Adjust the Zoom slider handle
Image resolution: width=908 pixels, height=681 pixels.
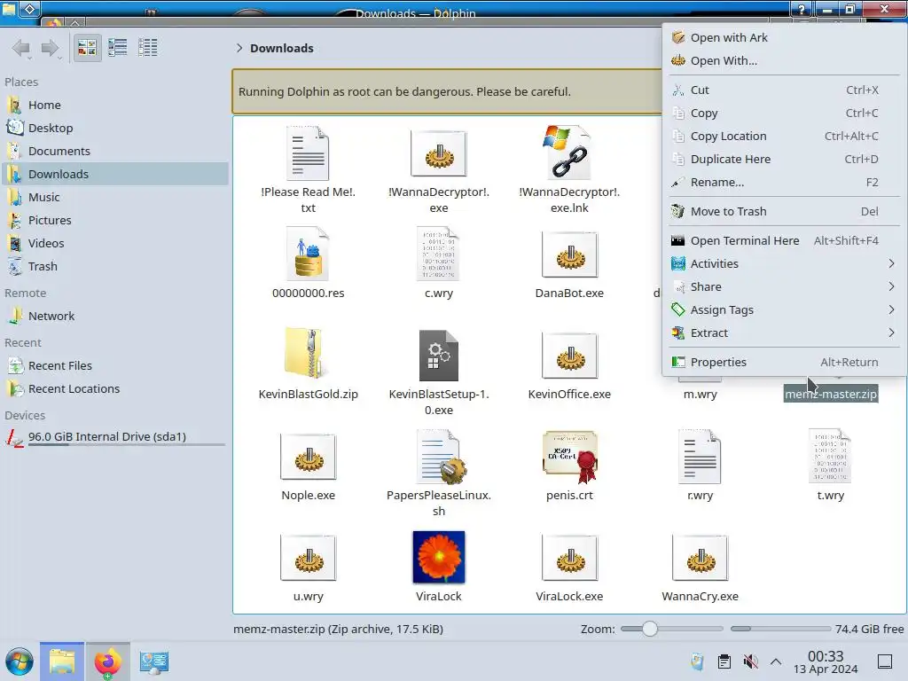(x=650, y=629)
